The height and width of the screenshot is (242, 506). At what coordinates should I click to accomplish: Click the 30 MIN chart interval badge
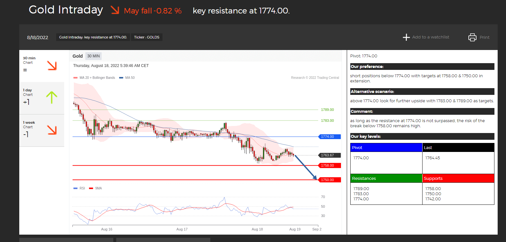coord(93,56)
